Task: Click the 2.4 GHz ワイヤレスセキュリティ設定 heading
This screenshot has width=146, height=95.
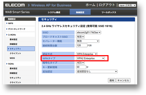Action: (x=77, y=26)
